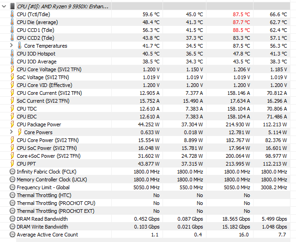Viewport: 296px width, 242px height.
Task: Click lightning icon beside SoC Voltage
Action: pyautogui.click(x=12, y=77)
